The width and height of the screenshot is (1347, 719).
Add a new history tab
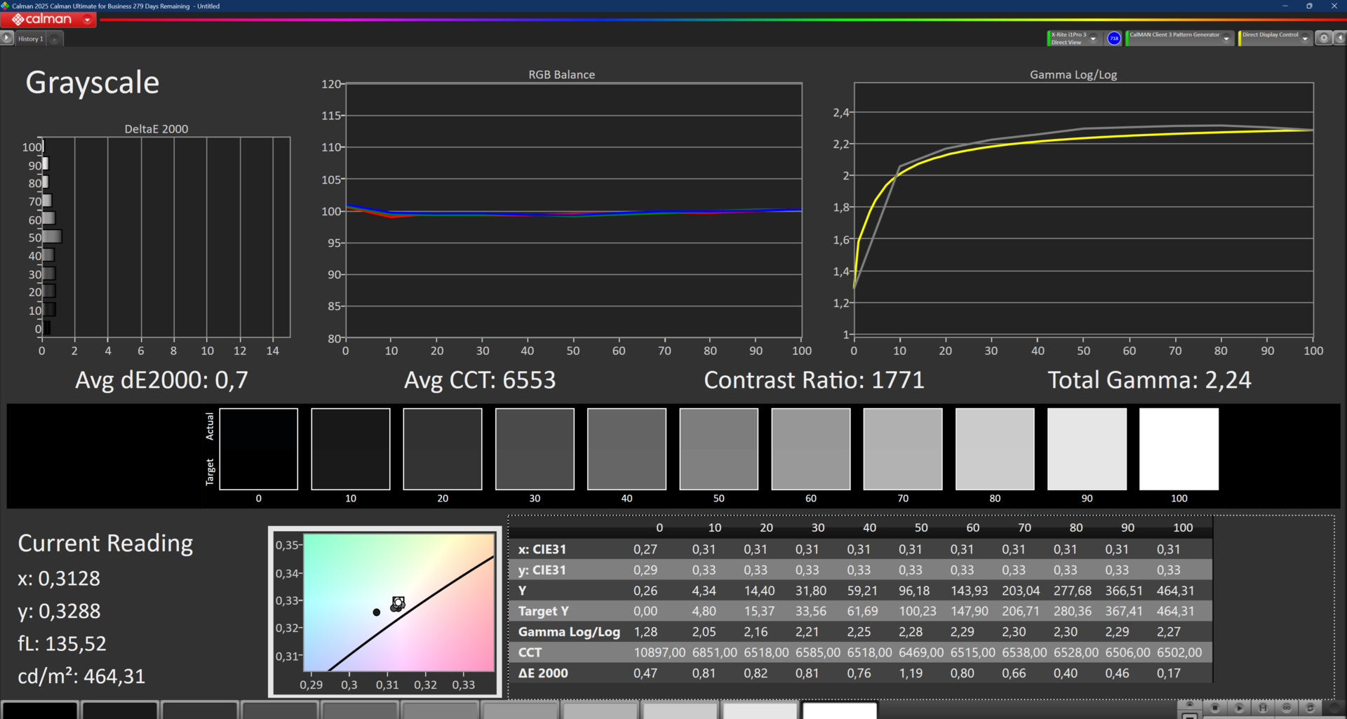coord(55,39)
